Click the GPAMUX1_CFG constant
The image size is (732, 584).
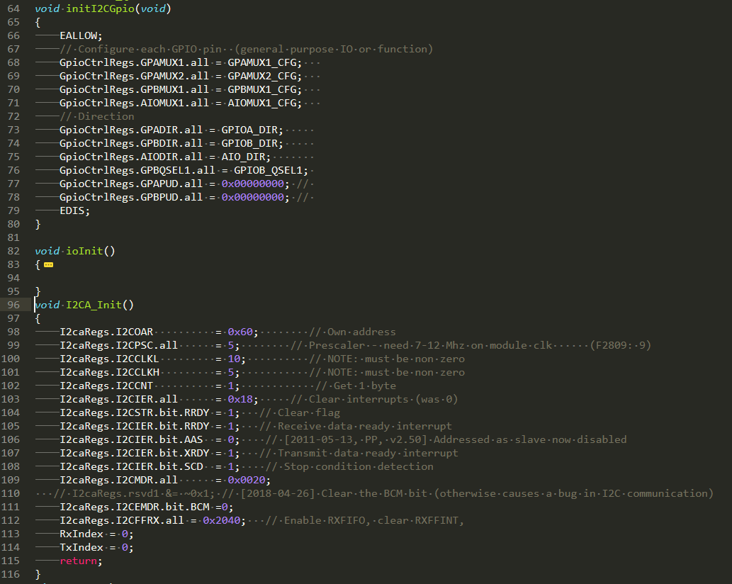click(x=264, y=62)
